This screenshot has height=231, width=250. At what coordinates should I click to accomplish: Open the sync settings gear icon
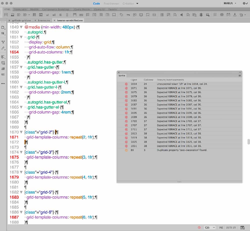click(245, 3)
